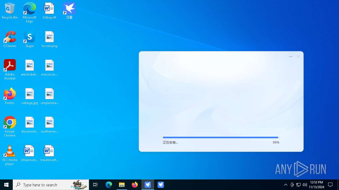Open the Recycle Bin desktop icon
The image size is (339, 190).
pyautogui.click(x=10, y=11)
